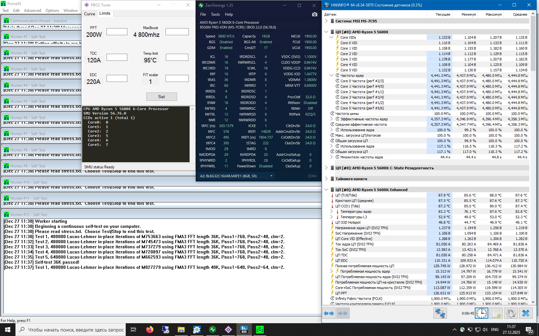539x336 pixels.
Task: Switch to HWiNFO via taskbar icon
Action: coord(244,330)
